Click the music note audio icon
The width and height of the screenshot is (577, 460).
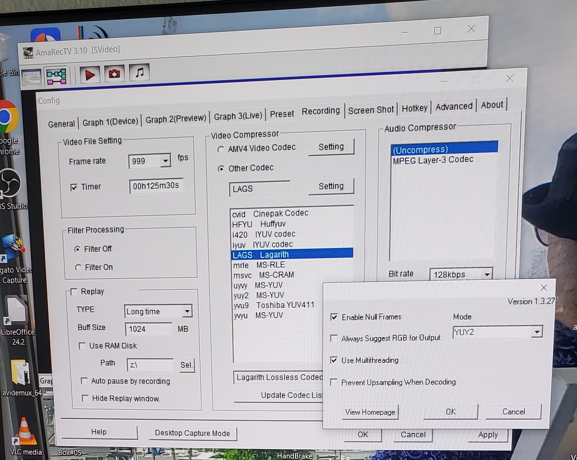pyautogui.click(x=140, y=72)
